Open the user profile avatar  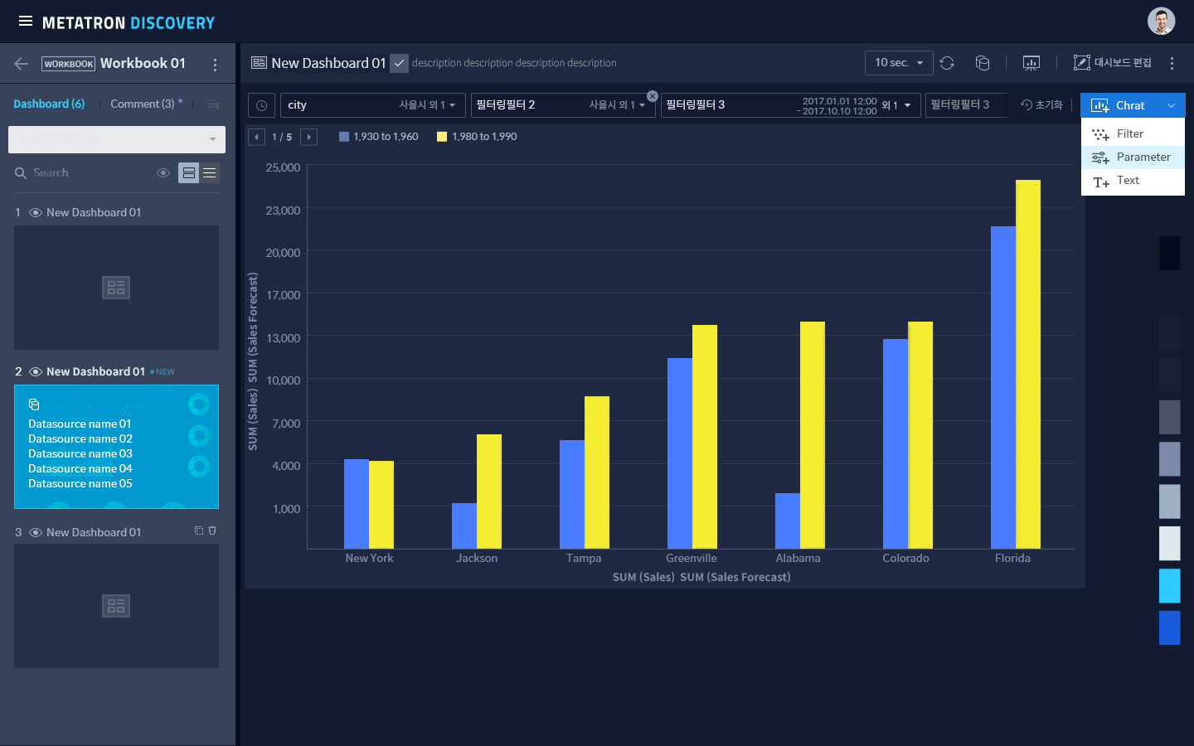1161,22
